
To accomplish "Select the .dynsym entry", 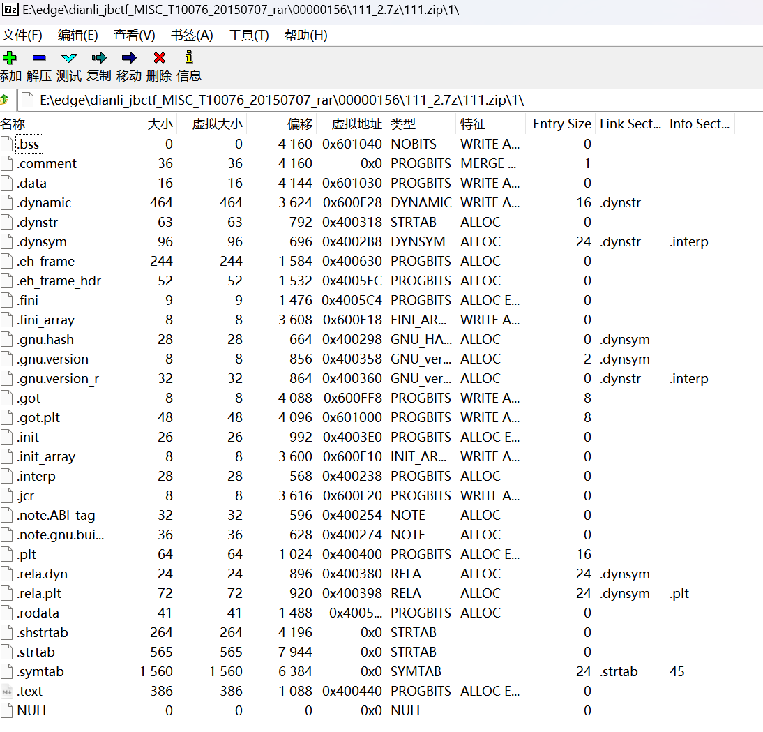I will [42, 242].
